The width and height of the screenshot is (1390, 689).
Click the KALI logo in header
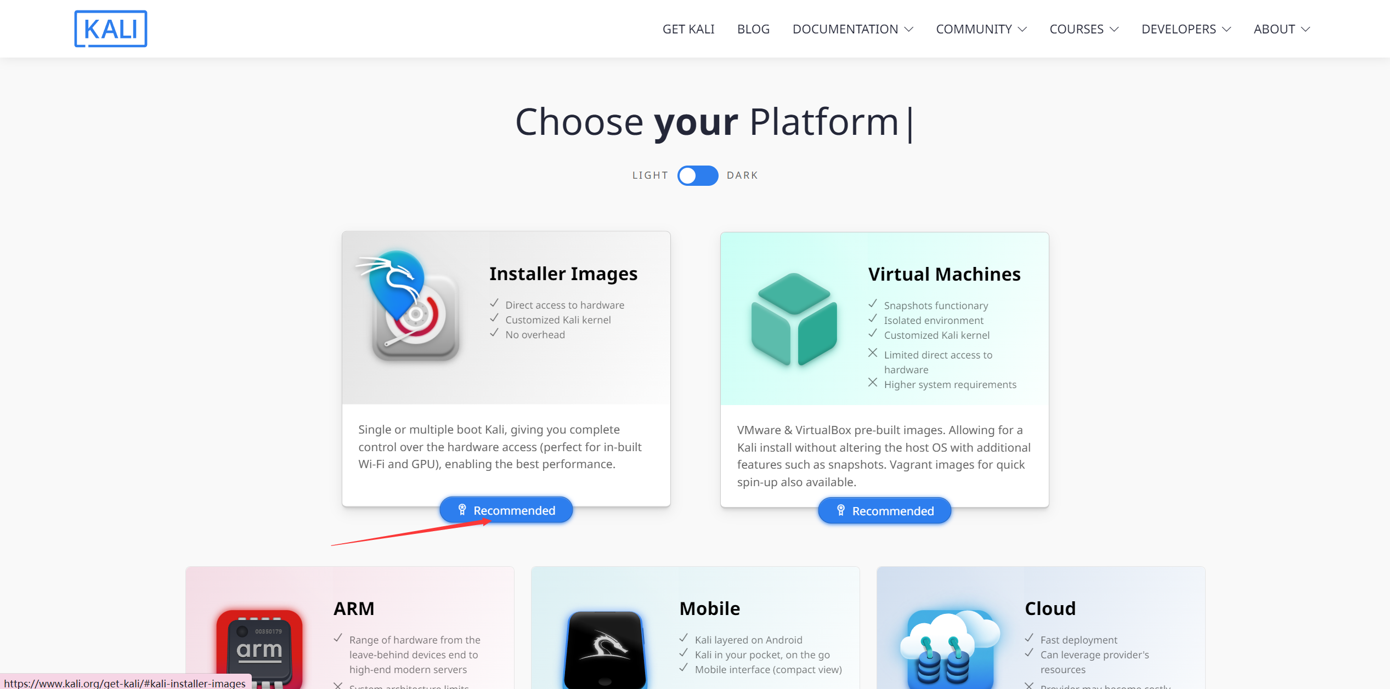(x=111, y=29)
